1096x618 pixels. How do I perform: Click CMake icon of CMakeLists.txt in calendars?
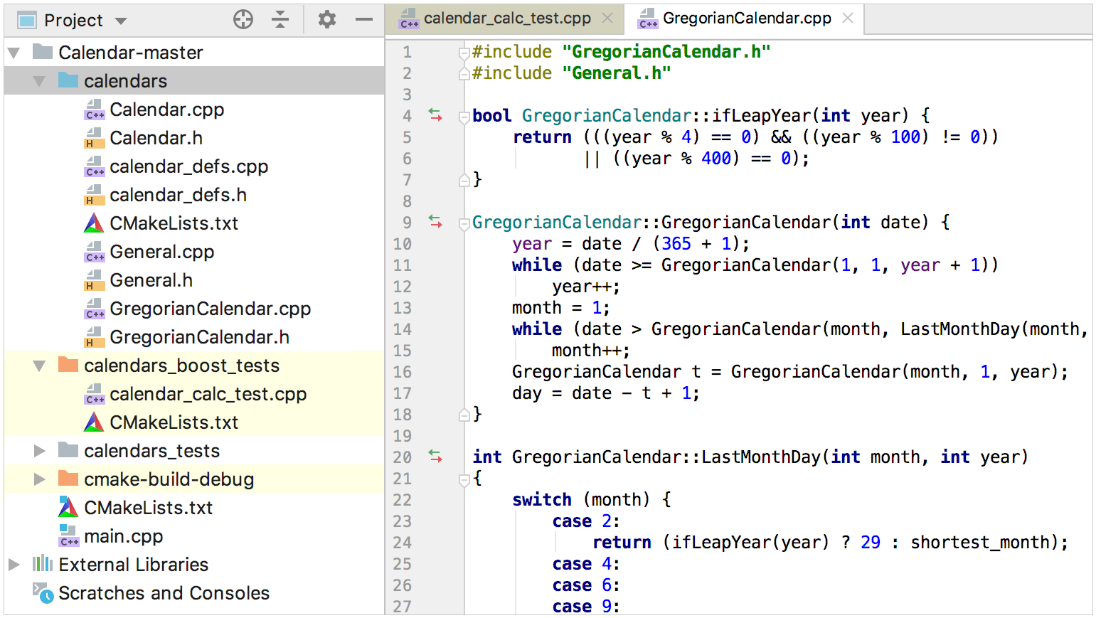pos(94,223)
